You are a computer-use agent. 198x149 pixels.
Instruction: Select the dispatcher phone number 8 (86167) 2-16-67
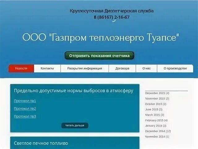[112, 17]
